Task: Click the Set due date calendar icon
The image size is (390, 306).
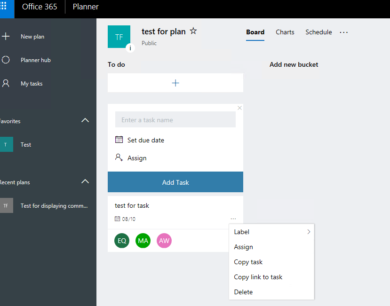Action: point(119,140)
